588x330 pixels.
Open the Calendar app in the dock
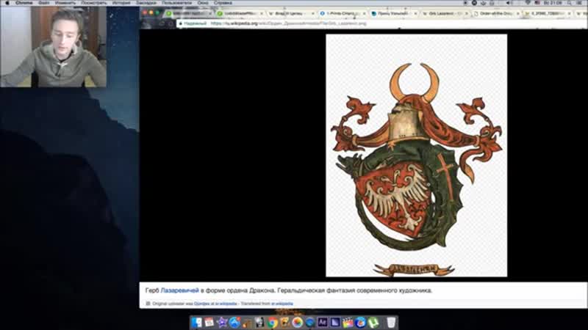point(209,322)
